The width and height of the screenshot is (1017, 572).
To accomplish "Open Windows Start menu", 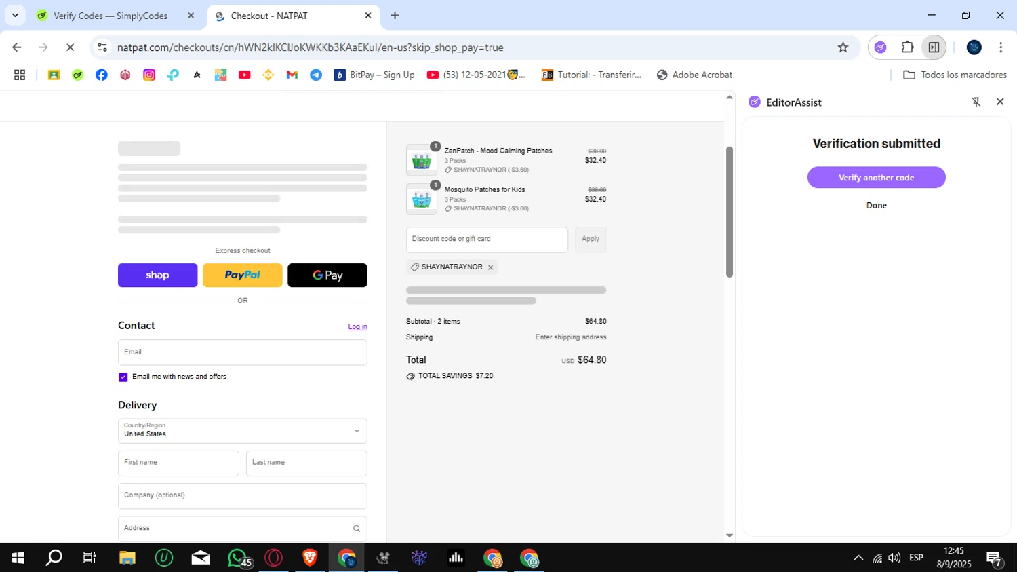I will (18, 558).
